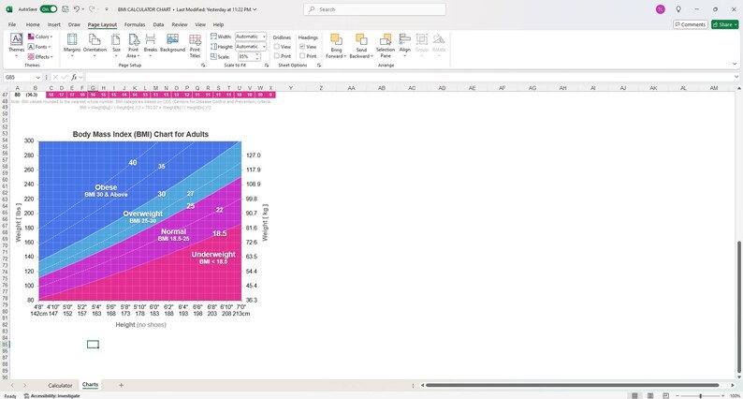
Task: Collapse the ribbon with the chevron
Action: 735,64
